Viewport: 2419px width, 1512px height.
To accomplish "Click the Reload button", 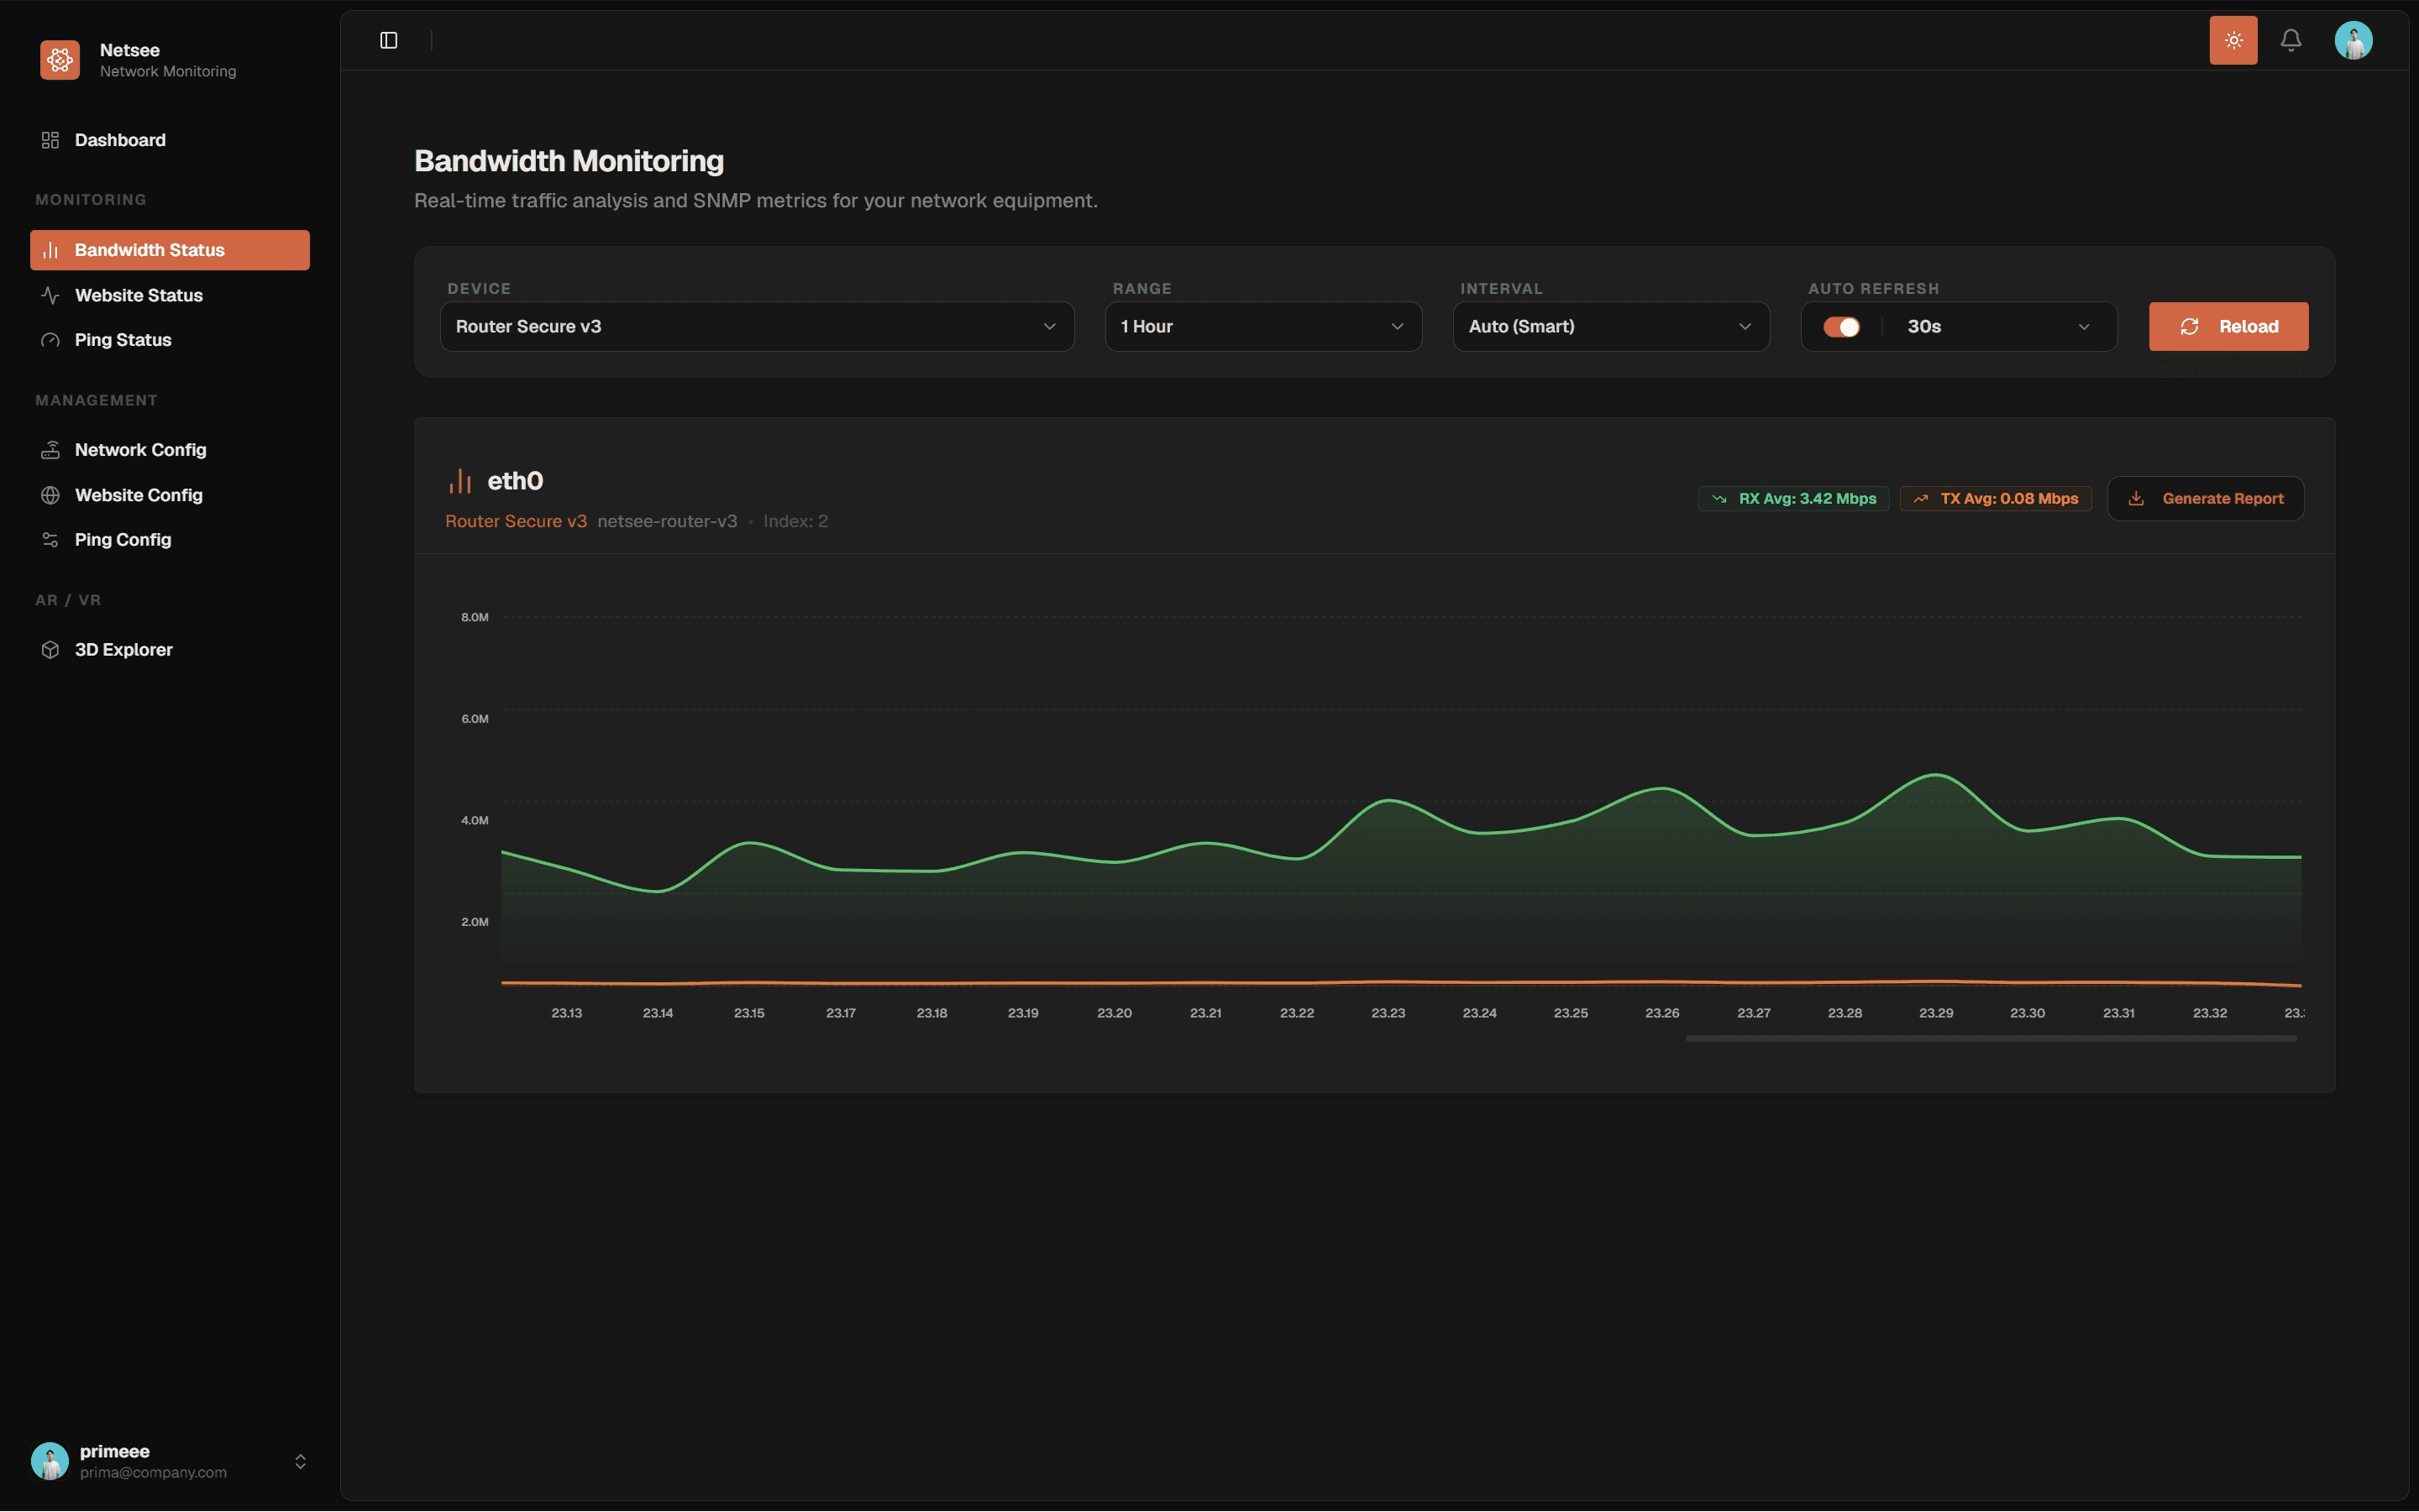I will pyautogui.click(x=2228, y=327).
